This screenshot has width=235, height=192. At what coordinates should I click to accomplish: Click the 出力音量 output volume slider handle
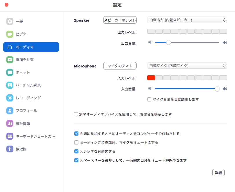tap(168, 42)
